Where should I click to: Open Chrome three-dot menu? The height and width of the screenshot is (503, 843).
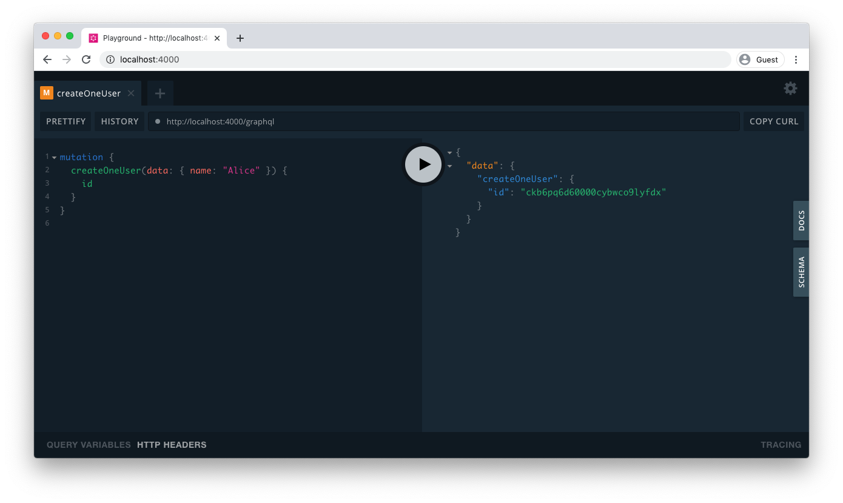796,59
